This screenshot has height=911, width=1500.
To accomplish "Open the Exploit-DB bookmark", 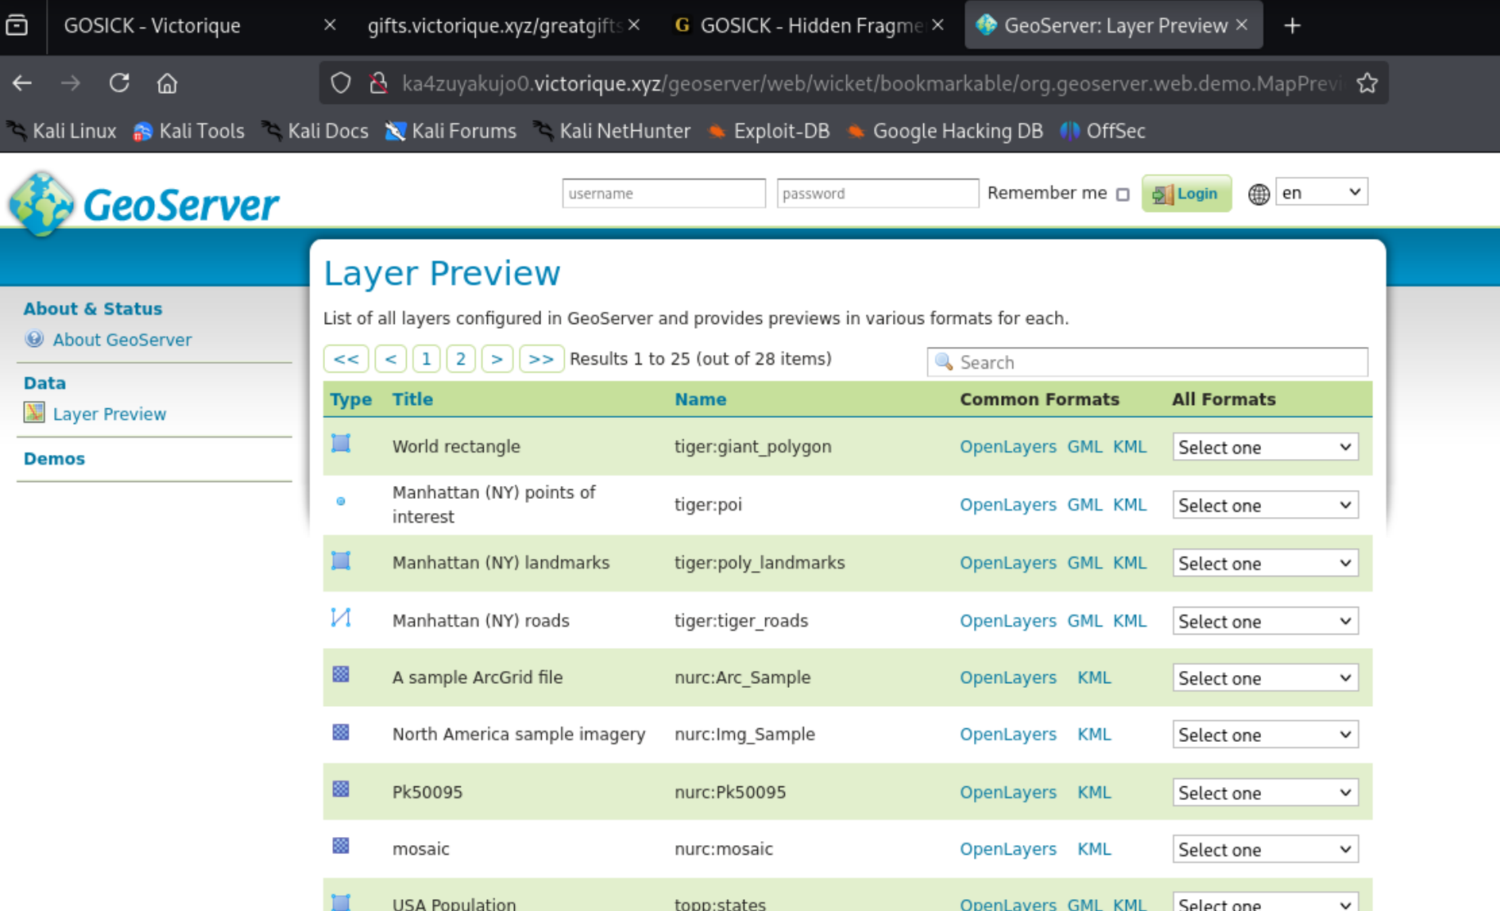I will (x=768, y=131).
